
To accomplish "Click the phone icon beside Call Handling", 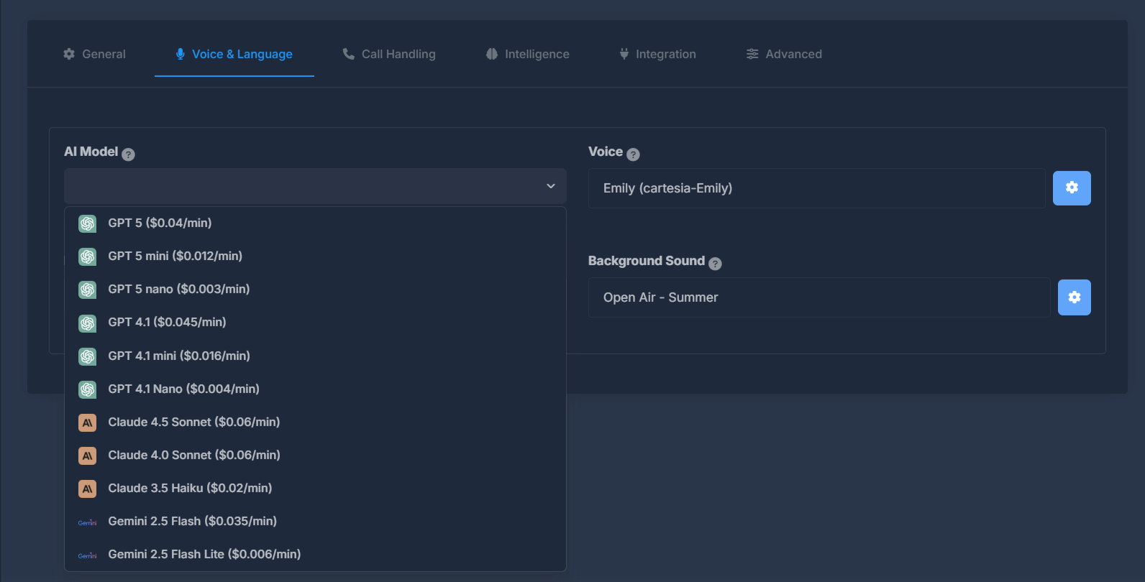I will click(349, 54).
